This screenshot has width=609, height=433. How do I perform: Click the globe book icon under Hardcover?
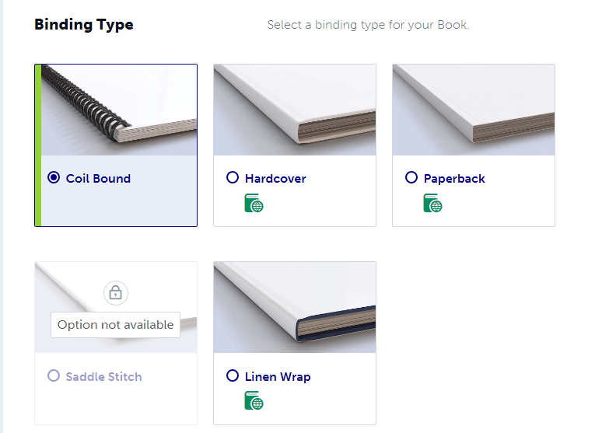coord(254,203)
